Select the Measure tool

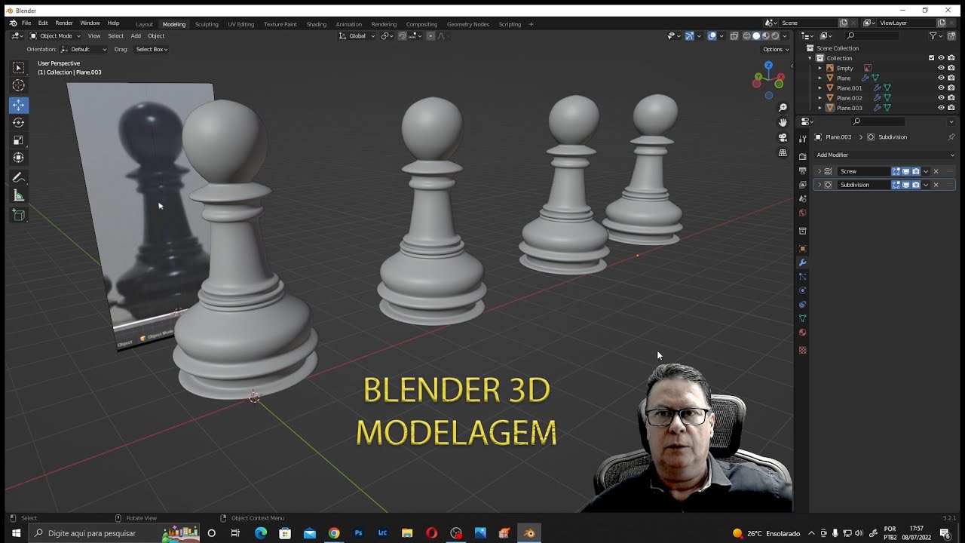pos(19,196)
